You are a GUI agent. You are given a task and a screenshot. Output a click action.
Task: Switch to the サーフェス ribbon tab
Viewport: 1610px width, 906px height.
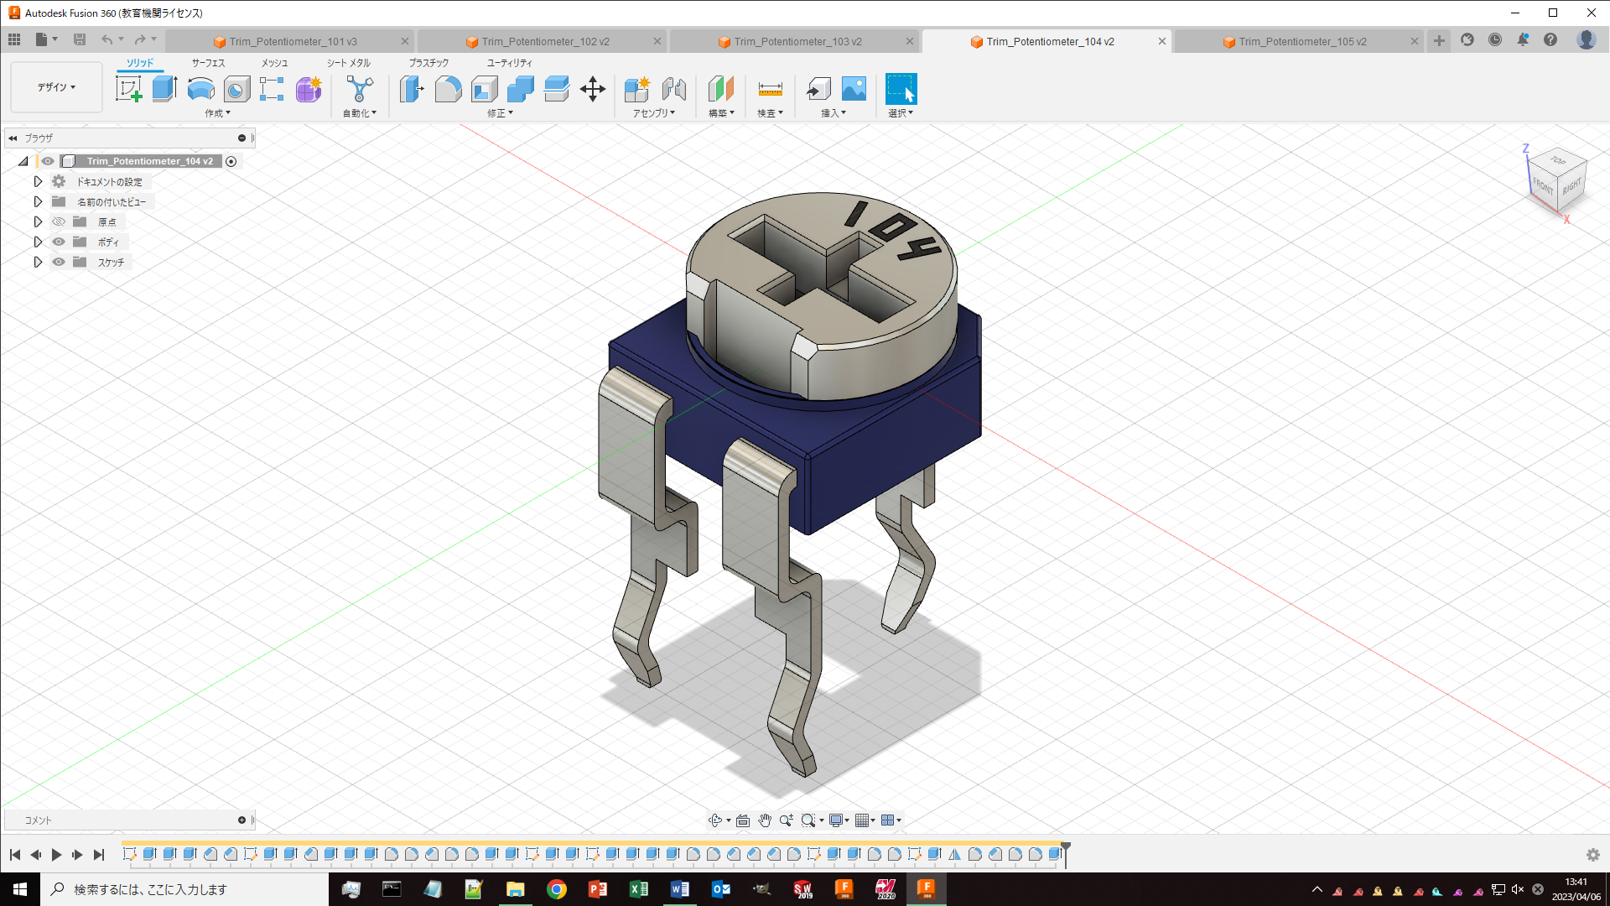208,63
